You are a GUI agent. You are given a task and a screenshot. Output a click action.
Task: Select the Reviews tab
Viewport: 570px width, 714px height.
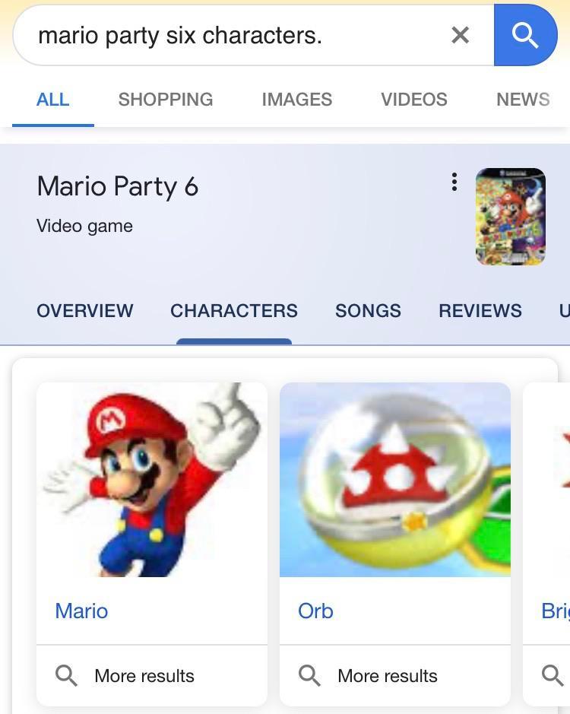pos(480,311)
